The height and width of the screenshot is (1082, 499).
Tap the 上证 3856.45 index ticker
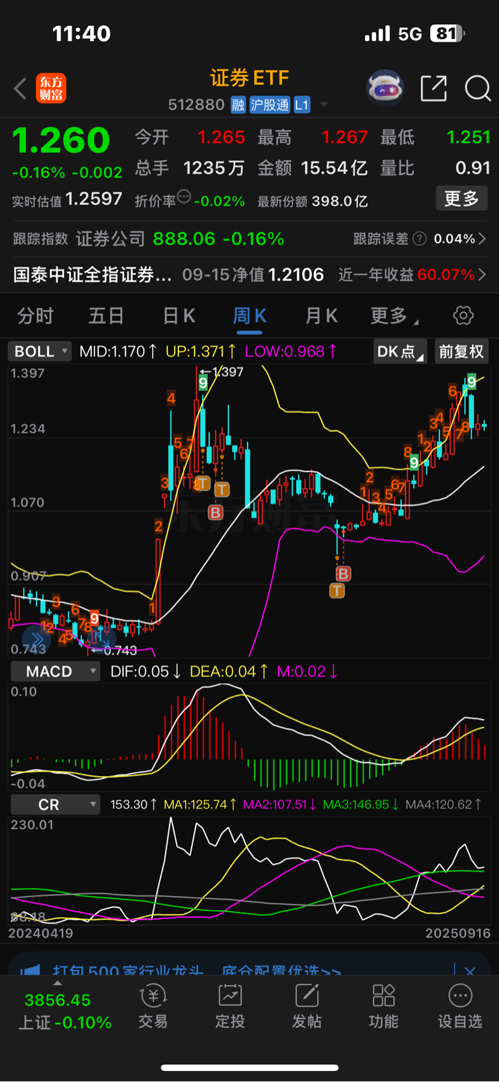(x=65, y=1011)
